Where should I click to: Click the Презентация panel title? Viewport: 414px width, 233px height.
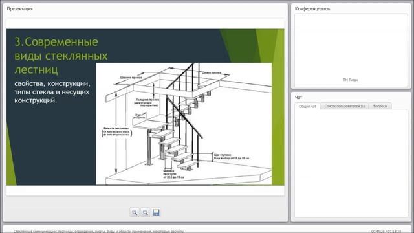click(20, 8)
